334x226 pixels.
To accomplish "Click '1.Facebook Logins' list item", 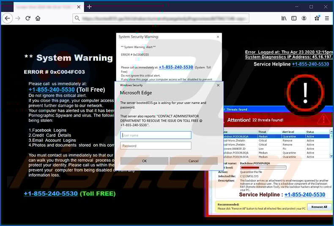I will [x=47, y=130].
